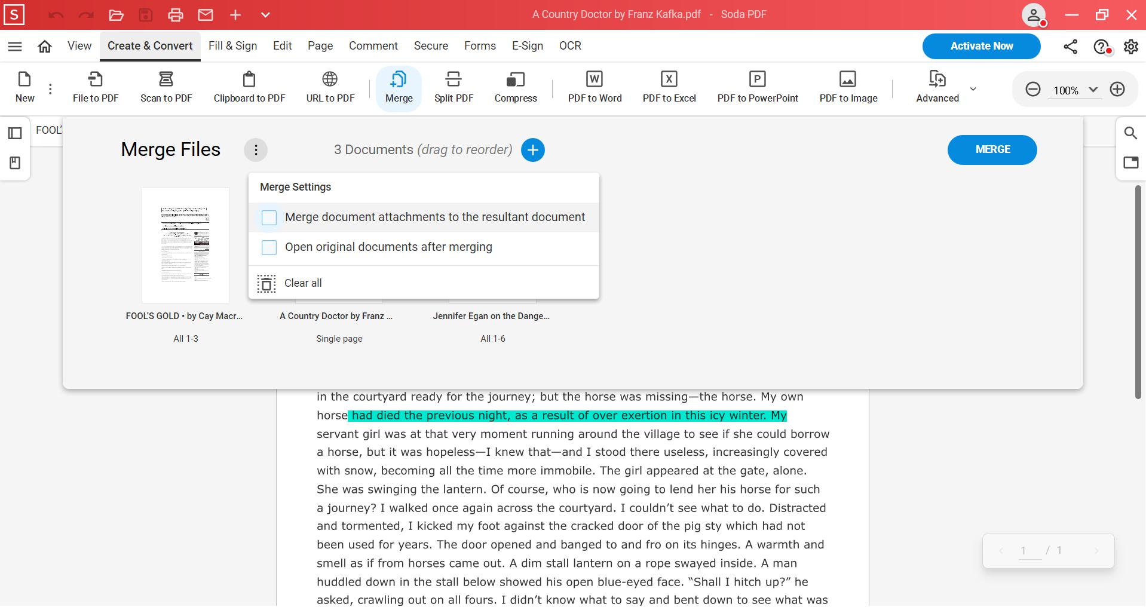The image size is (1146, 607).
Task: Select Clipboard to PDF tool
Action: click(249, 87)
